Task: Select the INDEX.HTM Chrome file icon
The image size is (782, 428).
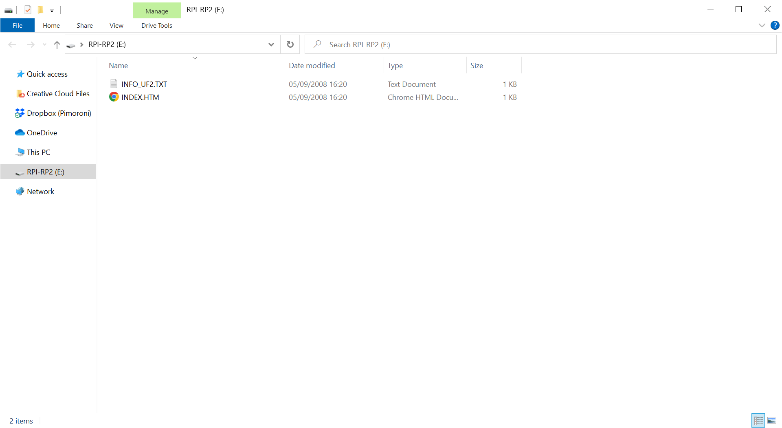Action: pyautogui.click(x=114, y=97)
